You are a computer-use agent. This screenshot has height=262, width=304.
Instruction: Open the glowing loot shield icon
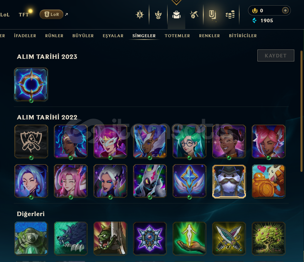[x=212, y=15]
